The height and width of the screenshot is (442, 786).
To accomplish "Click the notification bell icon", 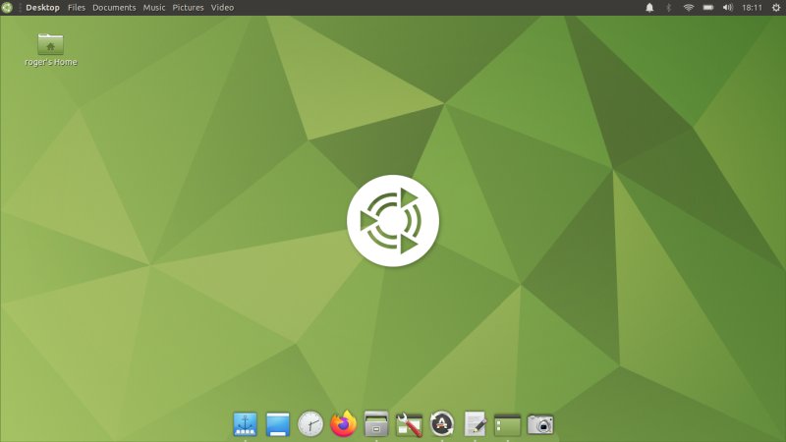I will (649, 8).
